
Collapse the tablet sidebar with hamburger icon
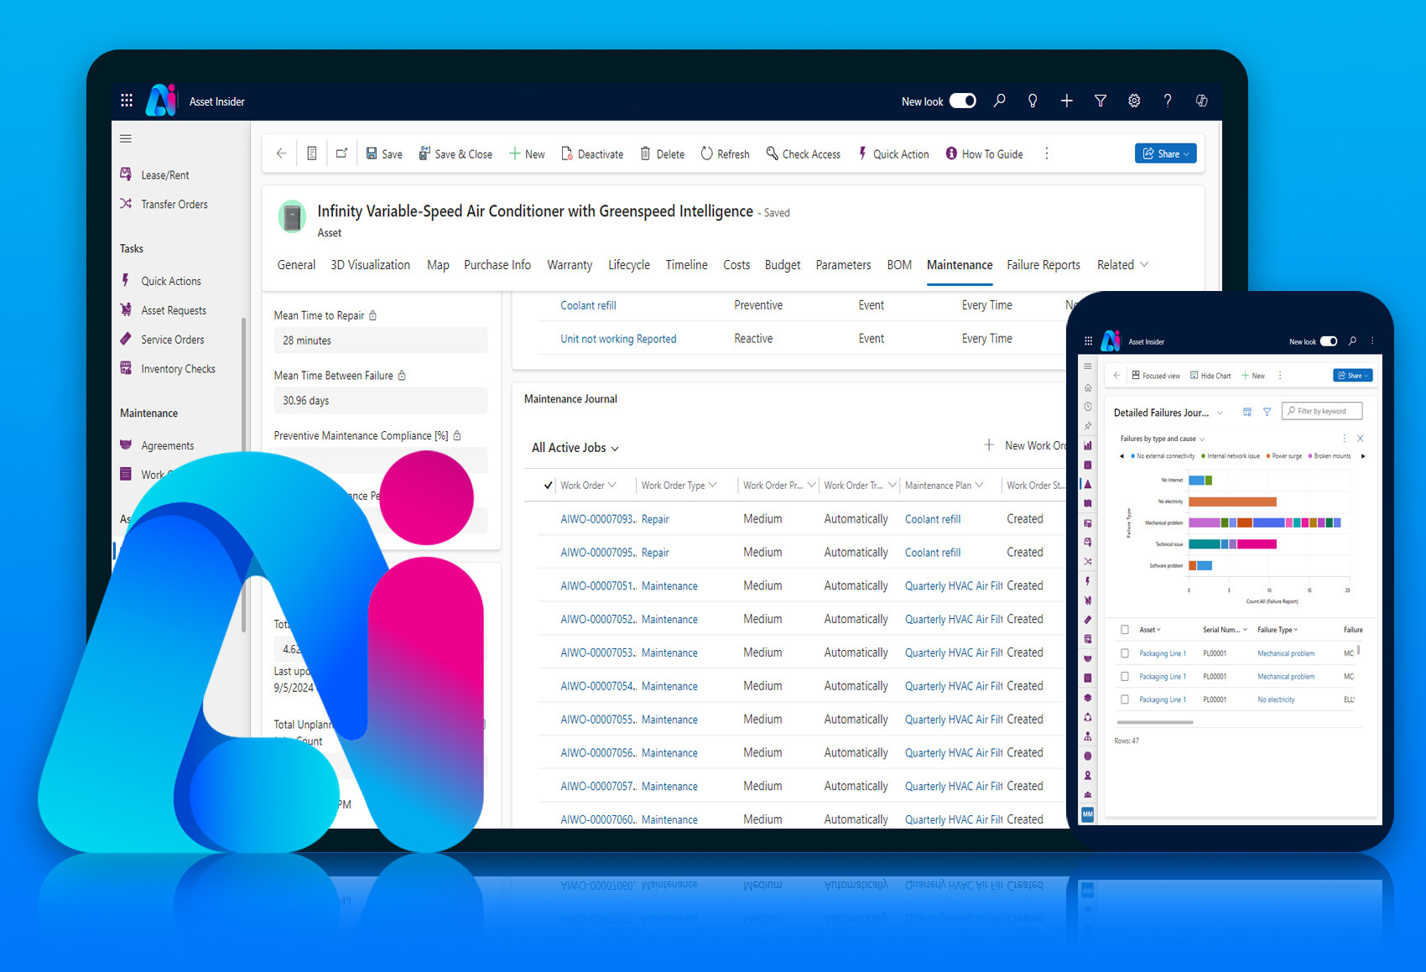[126, 138]
